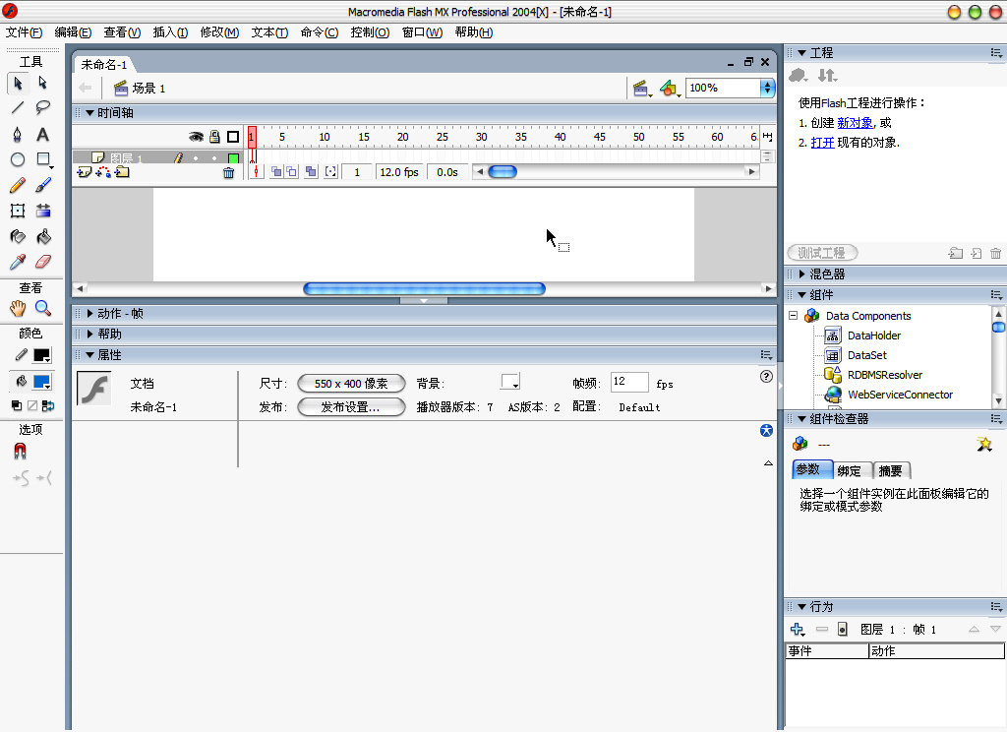Select the Pen tool

pyautogui.click(x=18, y=134)
